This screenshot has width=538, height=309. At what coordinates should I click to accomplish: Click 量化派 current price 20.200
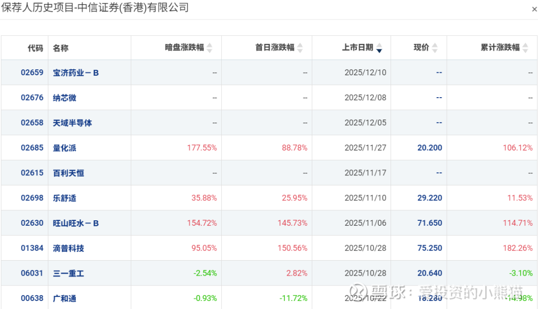[x=429, y=148]
